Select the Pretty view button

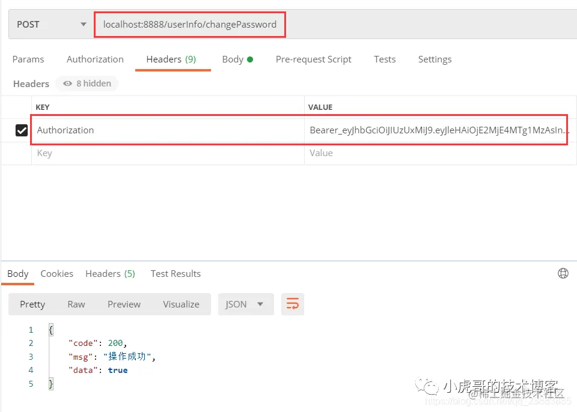pyautogui.click(x=32, y=304)
